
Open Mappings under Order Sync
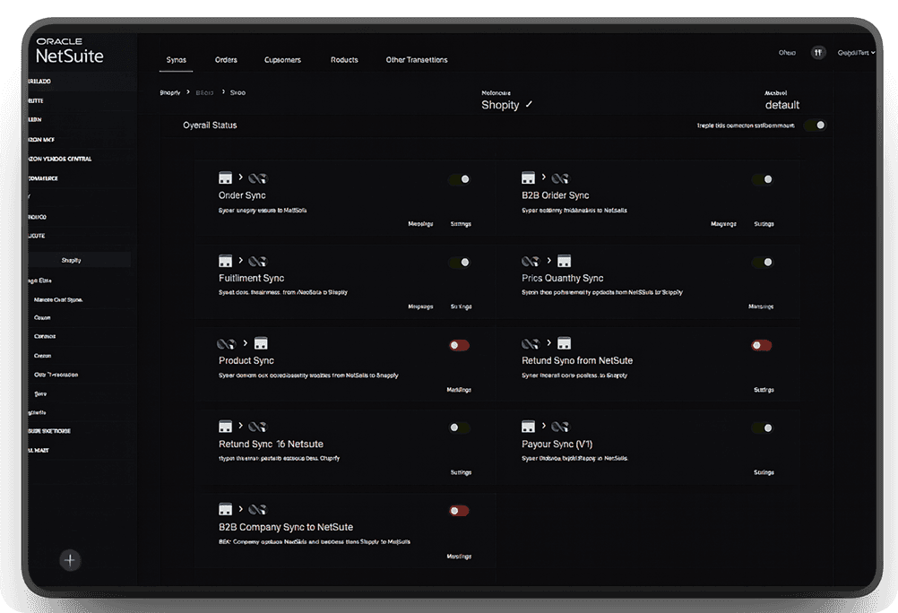[x=420, y=223]
